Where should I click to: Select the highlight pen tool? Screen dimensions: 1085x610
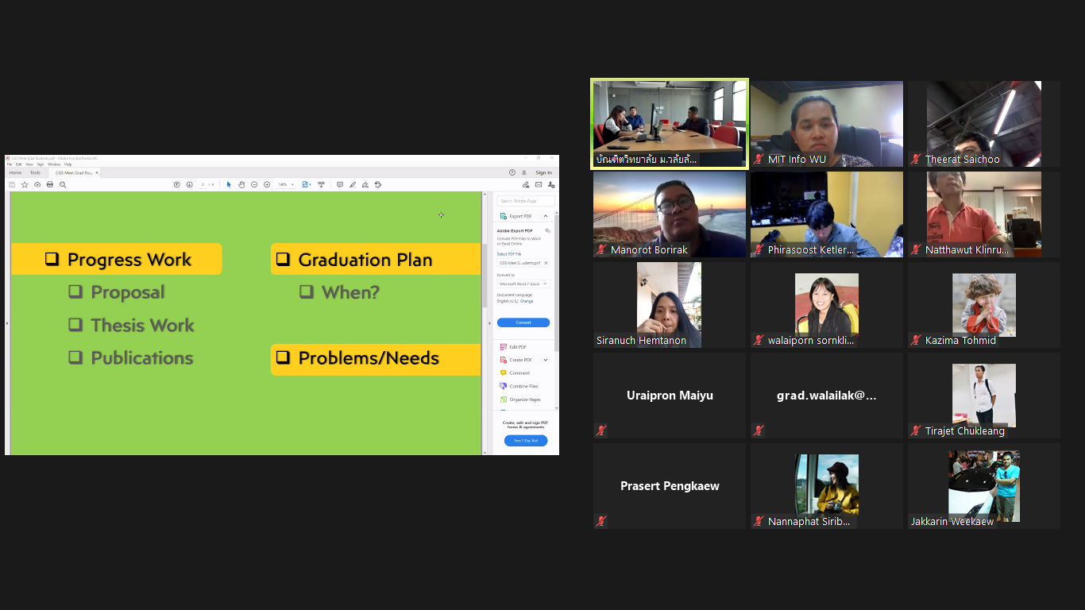[x=353, y=184]
